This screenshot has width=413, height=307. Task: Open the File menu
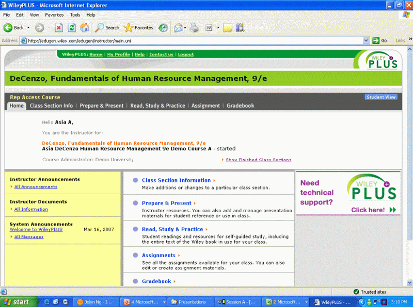pyautogui.click(x=6, y=15)
